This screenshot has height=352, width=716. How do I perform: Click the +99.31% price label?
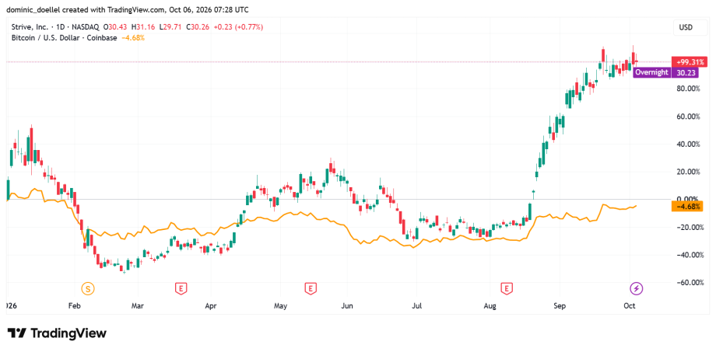(x=689, y=62)
